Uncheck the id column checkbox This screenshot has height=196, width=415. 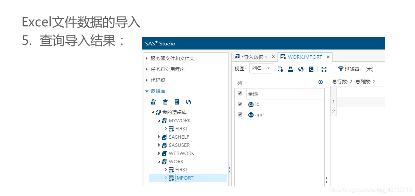240,104
